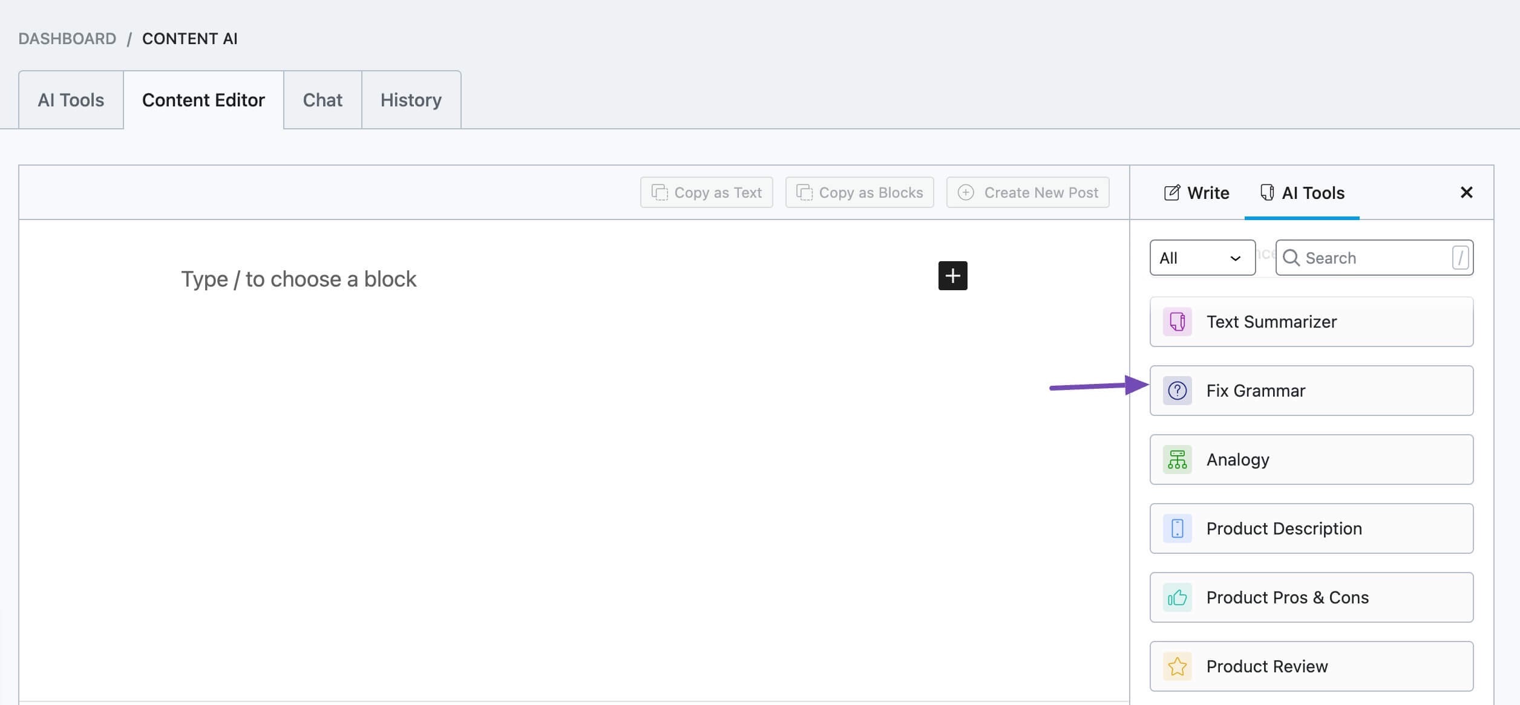Select the Content Editor tab
The height and width of the screenshot is (705, 1520).
click(203, 99)
